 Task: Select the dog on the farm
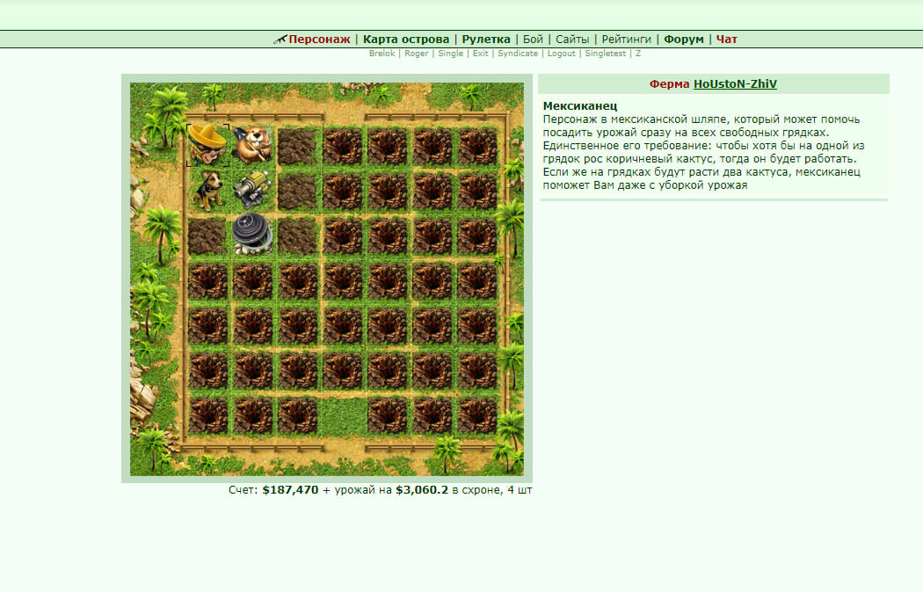207,190
